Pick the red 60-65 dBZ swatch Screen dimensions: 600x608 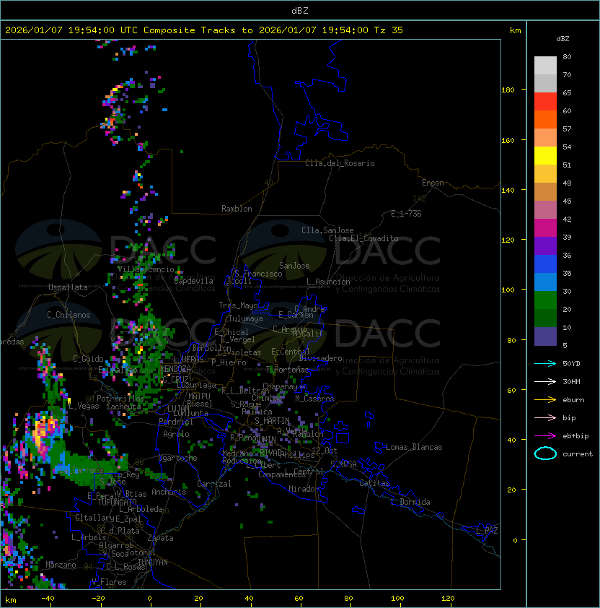coord(545,102)
